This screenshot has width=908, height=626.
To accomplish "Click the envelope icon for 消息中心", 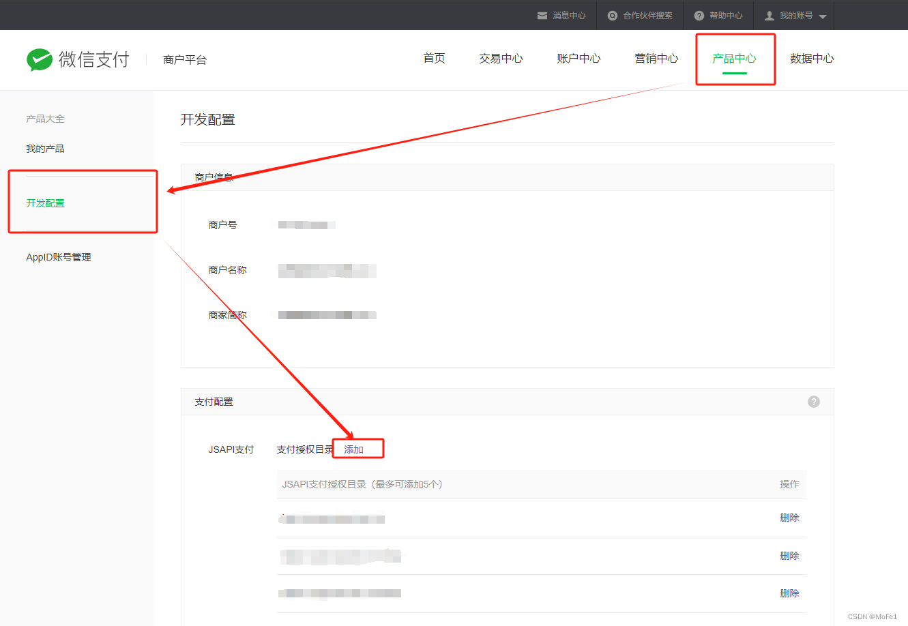I will tap(542, 15).
